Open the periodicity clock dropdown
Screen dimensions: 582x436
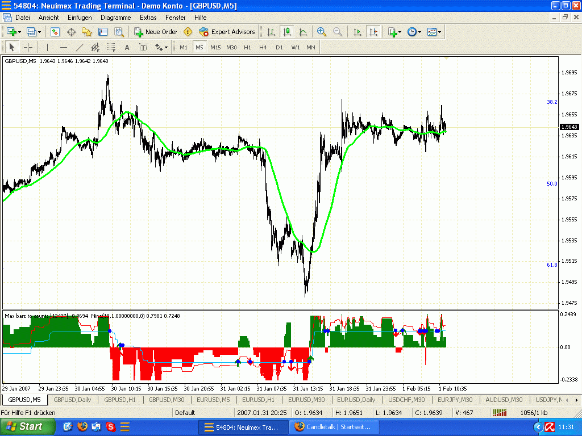pyautogui.click(x=419, y=32)
